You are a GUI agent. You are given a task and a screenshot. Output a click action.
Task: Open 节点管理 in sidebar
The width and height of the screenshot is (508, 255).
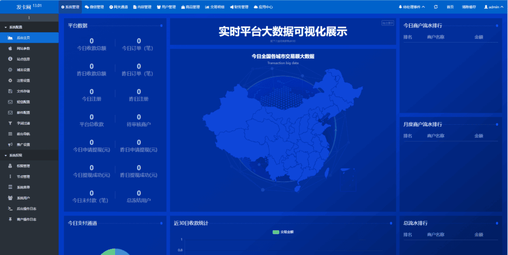coord(29,177)
